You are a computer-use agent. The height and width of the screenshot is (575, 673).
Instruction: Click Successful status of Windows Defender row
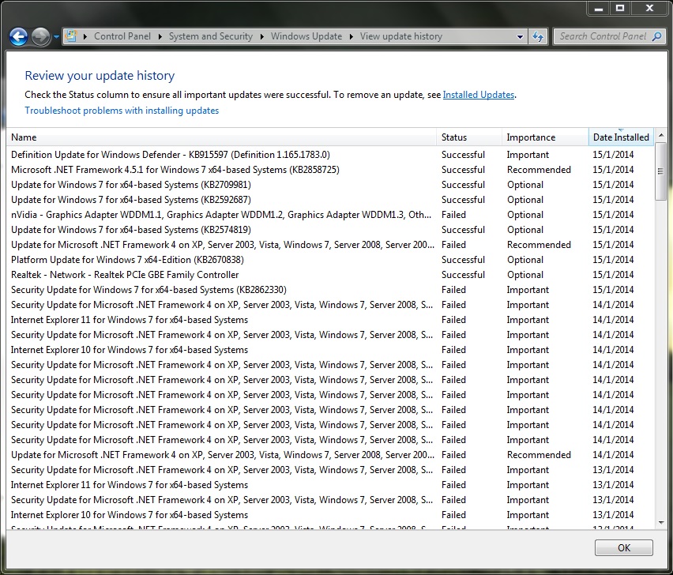point(463,155)
